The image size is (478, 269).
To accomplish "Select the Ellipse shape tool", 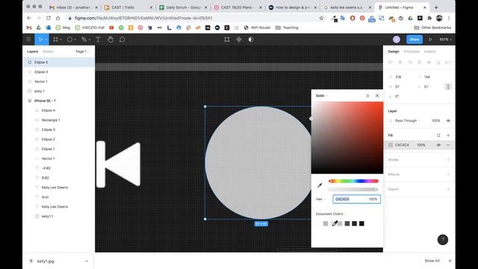I will 69,40.
